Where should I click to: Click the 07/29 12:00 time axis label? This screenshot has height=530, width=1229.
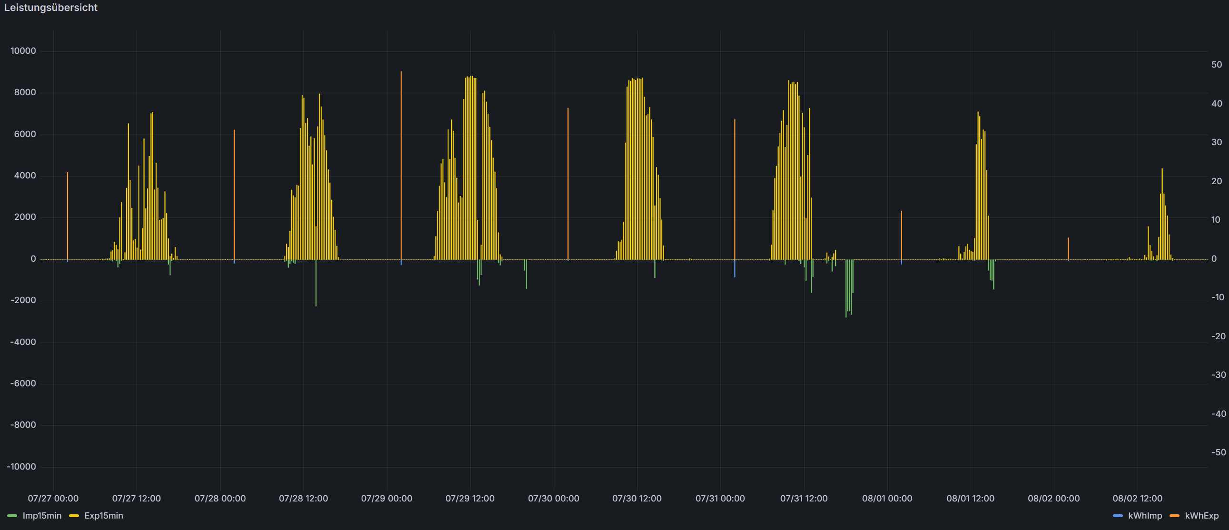coord(470,499)
